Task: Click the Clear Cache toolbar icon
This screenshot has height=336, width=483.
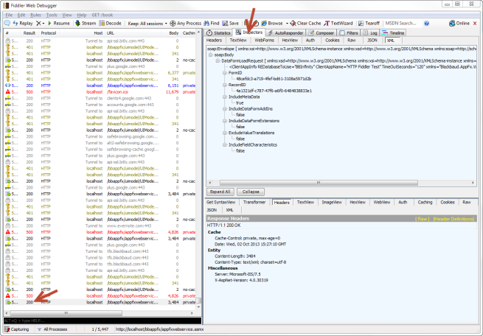Action: click(x=292, y=24)
